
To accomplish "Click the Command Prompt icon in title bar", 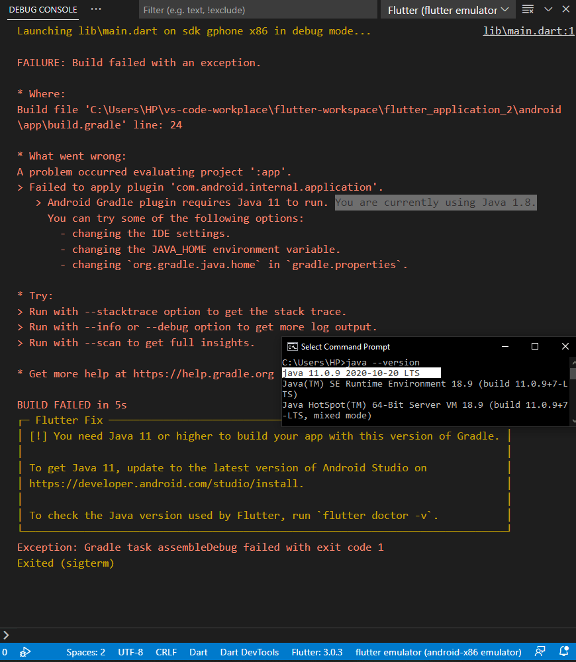I will (290, 346).
